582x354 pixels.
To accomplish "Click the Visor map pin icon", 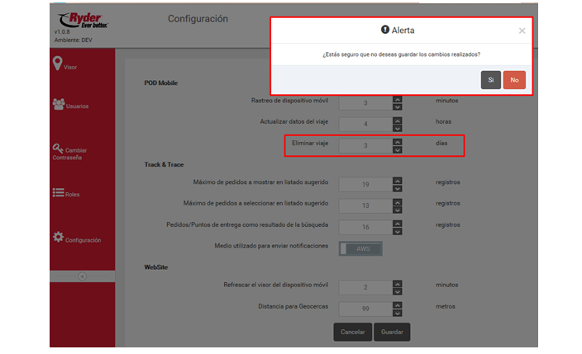I will point(57,64).
